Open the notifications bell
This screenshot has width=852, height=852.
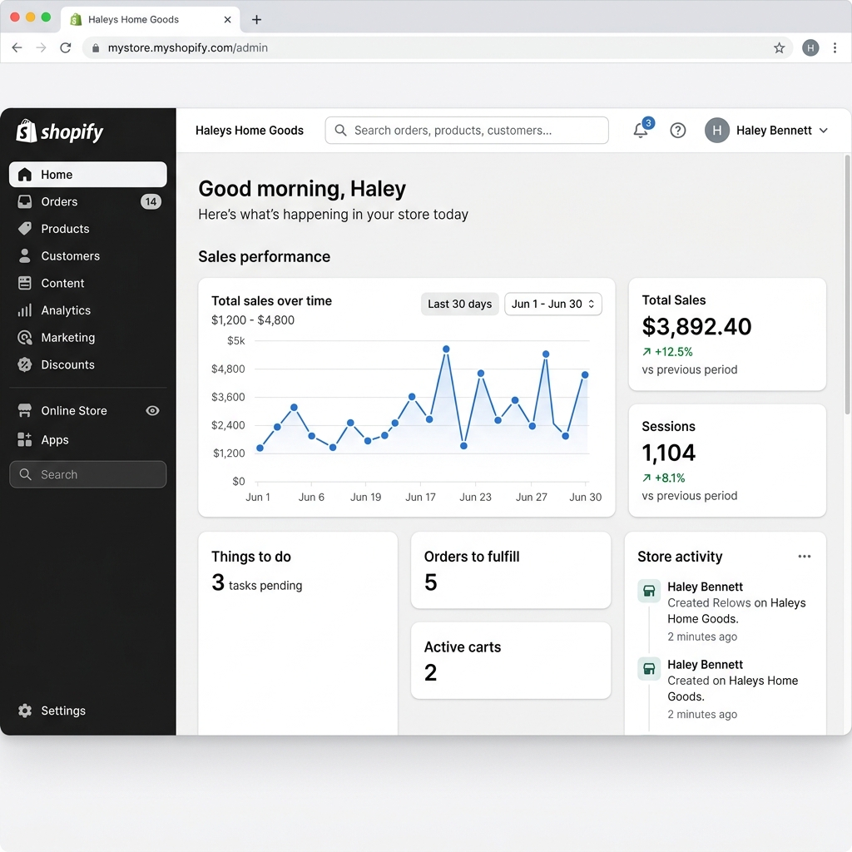tap(641, 131)
